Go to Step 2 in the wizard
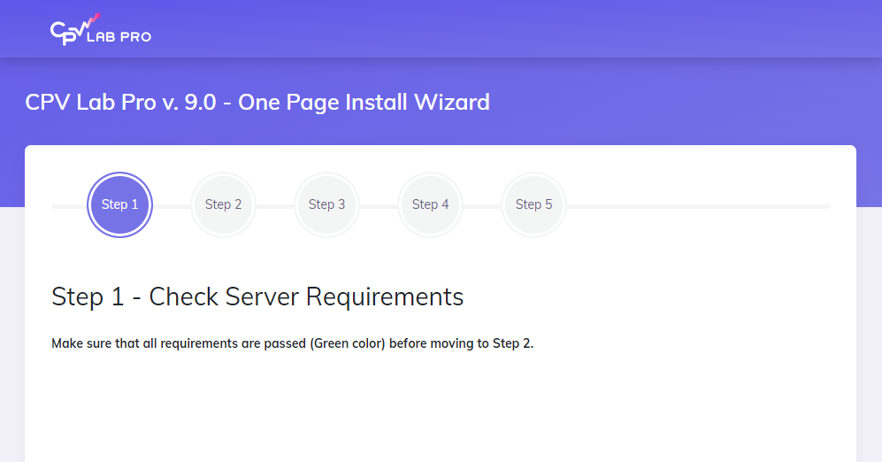The height and width of the screenshot is (462, 882). pyautogui.click(x=223, y=204)
